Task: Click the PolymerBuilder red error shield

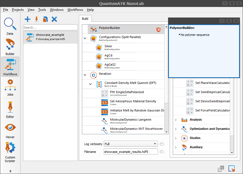Action: [x=158, y=30]
